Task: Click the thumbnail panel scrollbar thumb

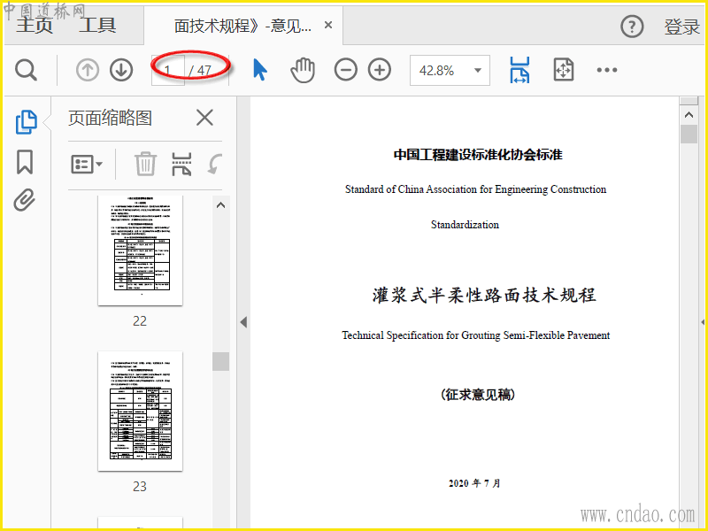Action: pos(220,361)
